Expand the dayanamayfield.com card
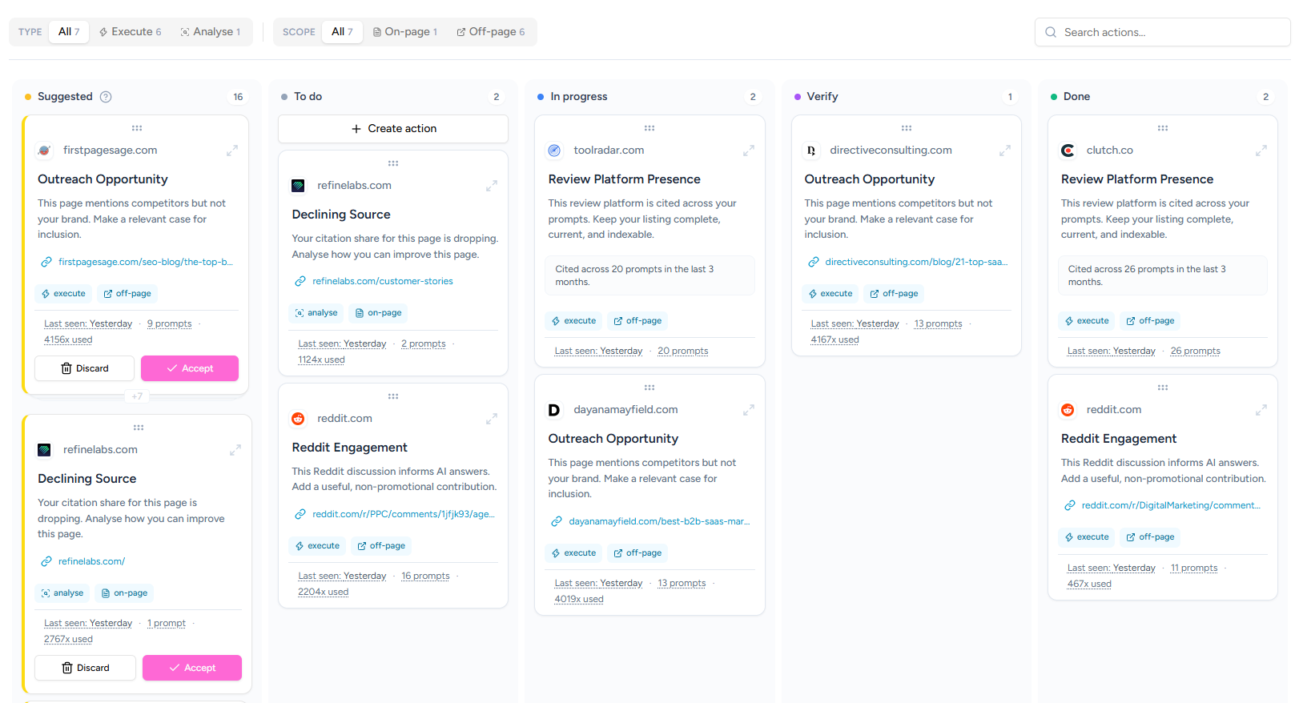The height and width of the screenshot is (703, 1299). click(x=749, y=410)
